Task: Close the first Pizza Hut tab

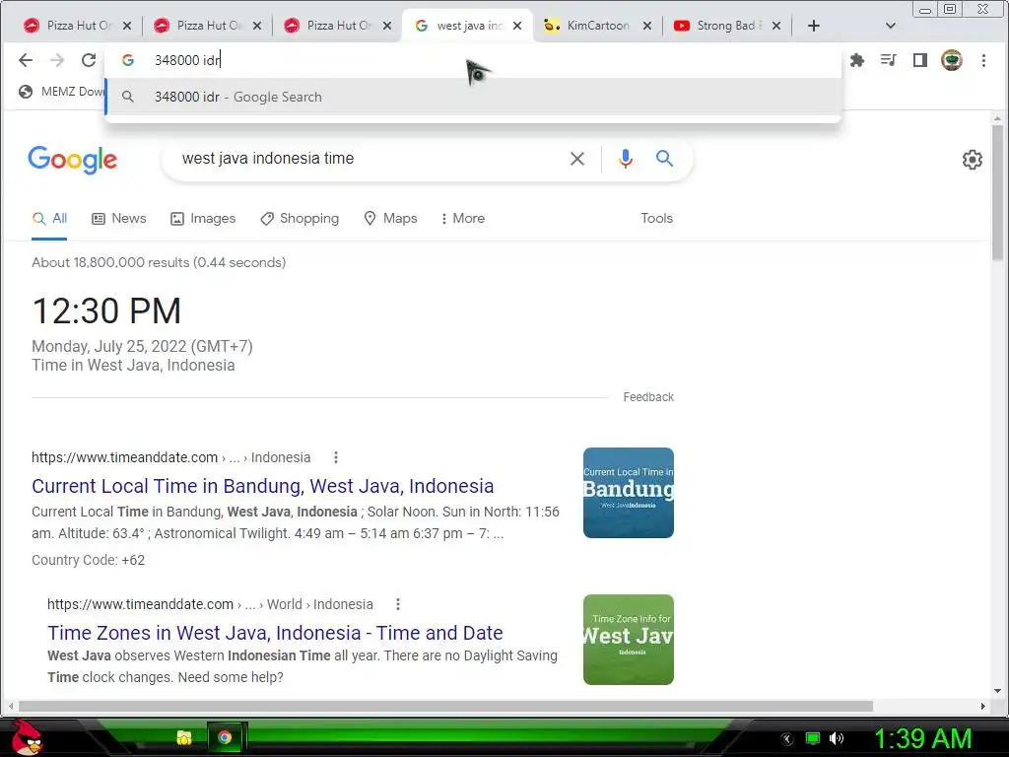Action: coord(127,26)
